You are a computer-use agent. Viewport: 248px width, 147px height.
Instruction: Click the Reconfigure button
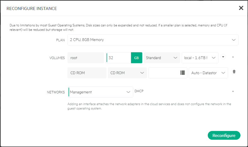tap(224, 135)
